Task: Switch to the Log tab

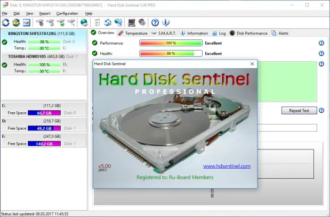Action: (x=219, y=33)
